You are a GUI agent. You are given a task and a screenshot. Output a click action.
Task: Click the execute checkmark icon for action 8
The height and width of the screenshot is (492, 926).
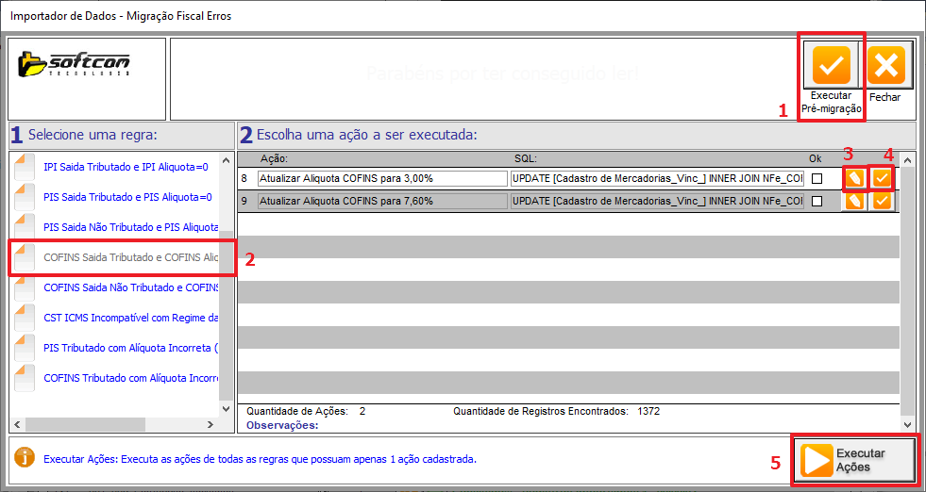coord(882,177)
